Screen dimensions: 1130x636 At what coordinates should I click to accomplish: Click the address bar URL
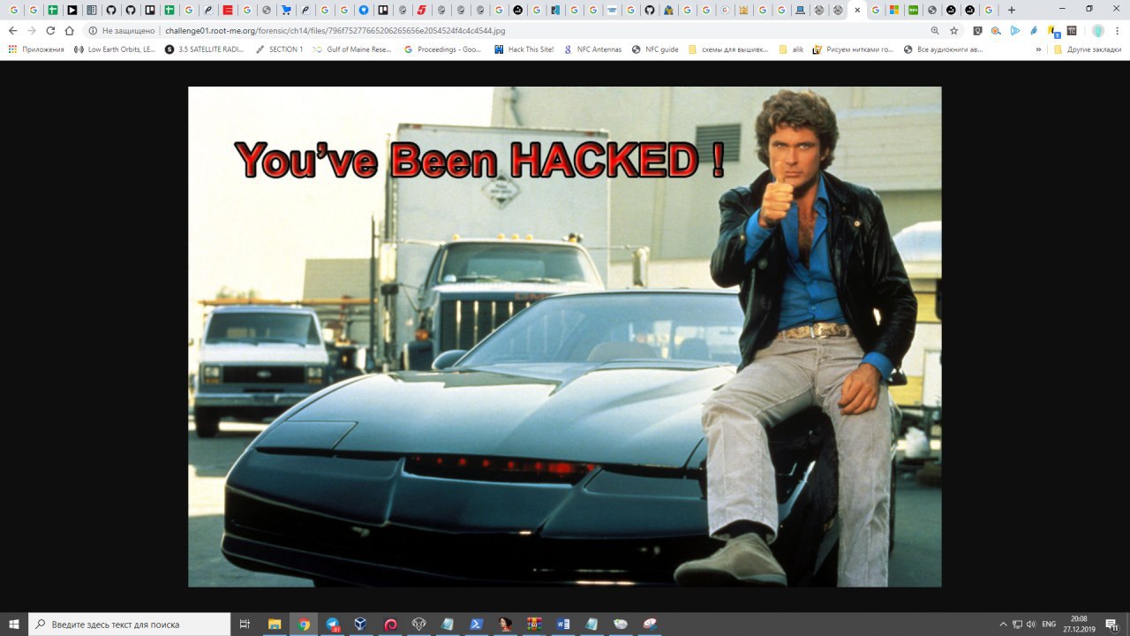coord(335,30)
